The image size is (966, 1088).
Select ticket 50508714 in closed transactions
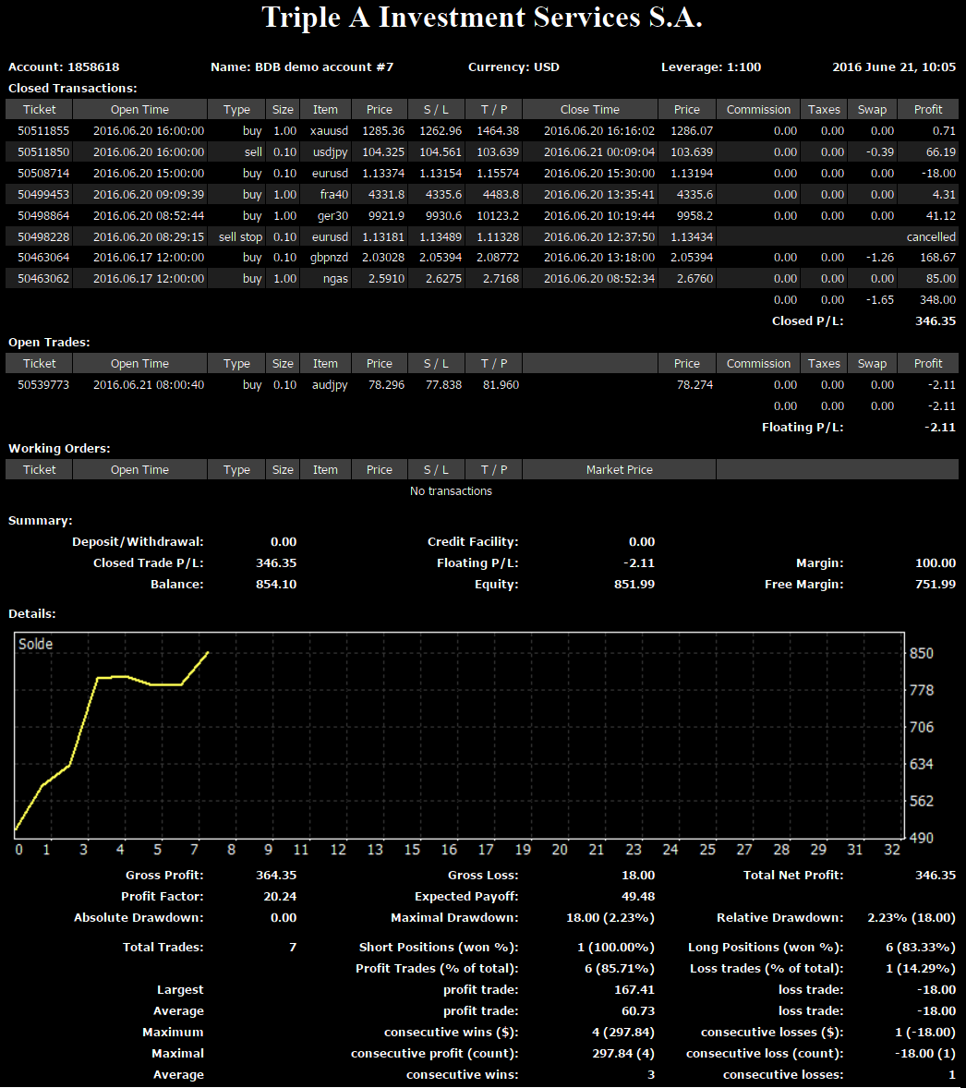pos(43,173)
